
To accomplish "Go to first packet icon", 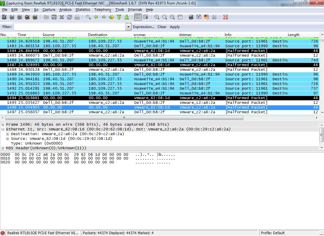I will coord(119,17).
